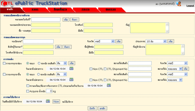Screen dimensions: 195x111
Task: Switch to the ขาออก tab
Action: [35, 9]
